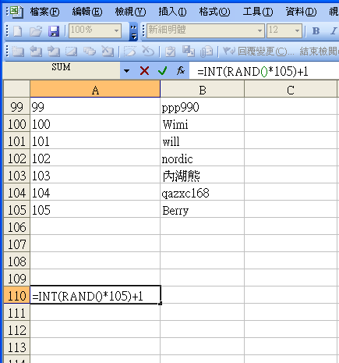The height and width of the screenshot is (363, 339).
Task: Click the Open file folder icon
Action: [36, 31]
